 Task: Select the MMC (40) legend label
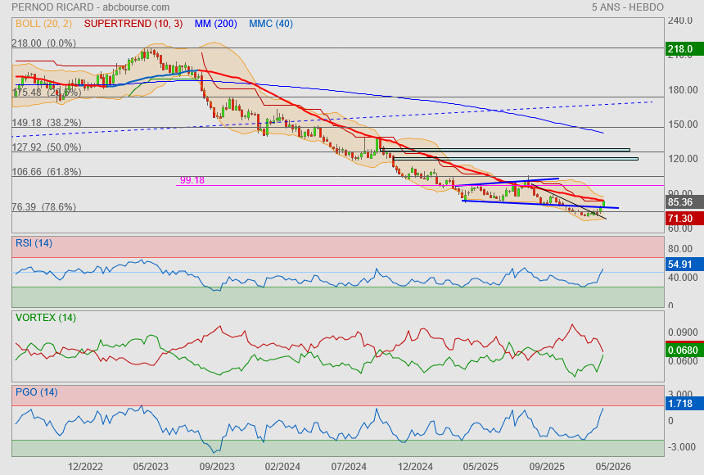[271, 24]
